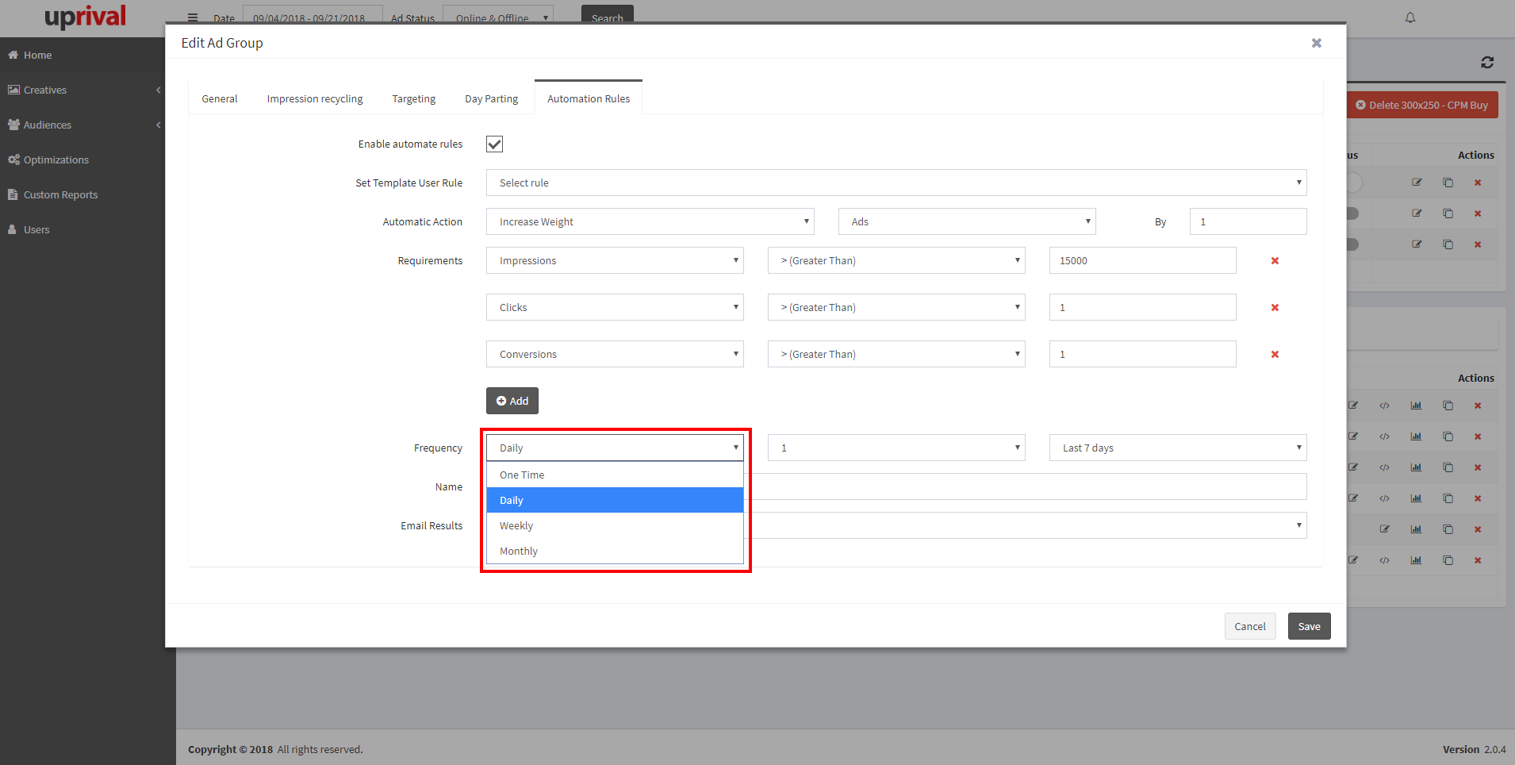
Task: Open the Email Results dropdown
Action: click(1029, 525)
